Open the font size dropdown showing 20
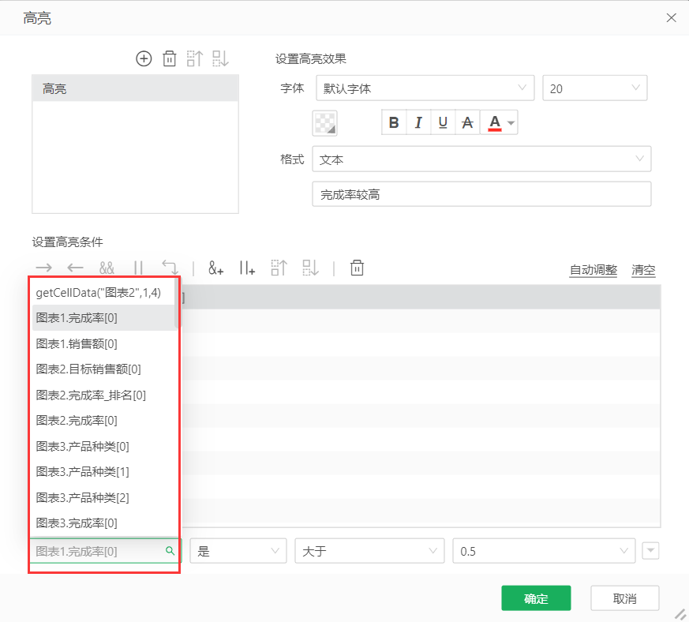The width and height of the screenshot is (689, 622). [x=594, y=88]
